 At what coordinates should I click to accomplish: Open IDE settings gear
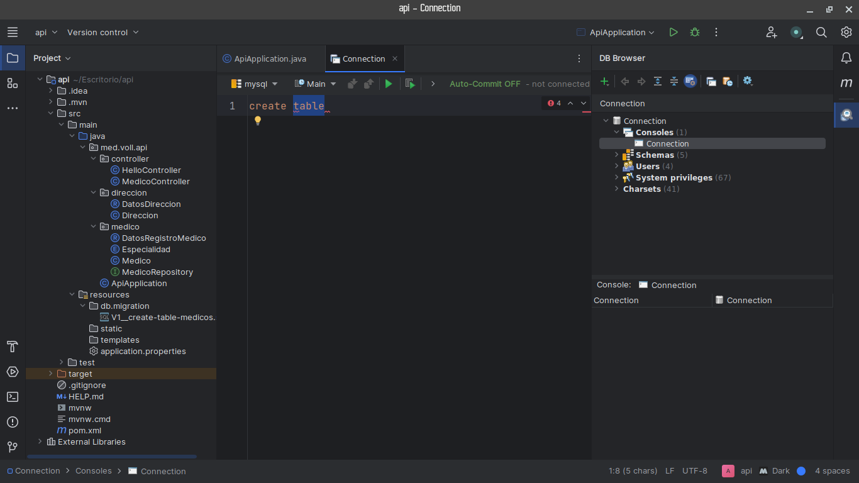[x=846, y=32]
